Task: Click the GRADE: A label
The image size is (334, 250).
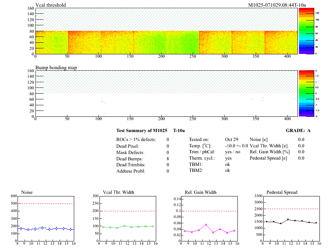Action: click(x=298, y=131)
